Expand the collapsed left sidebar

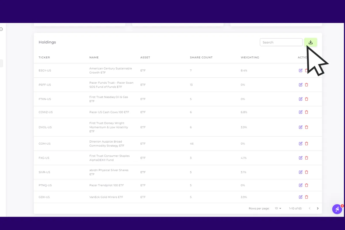[x=1, y=29]
